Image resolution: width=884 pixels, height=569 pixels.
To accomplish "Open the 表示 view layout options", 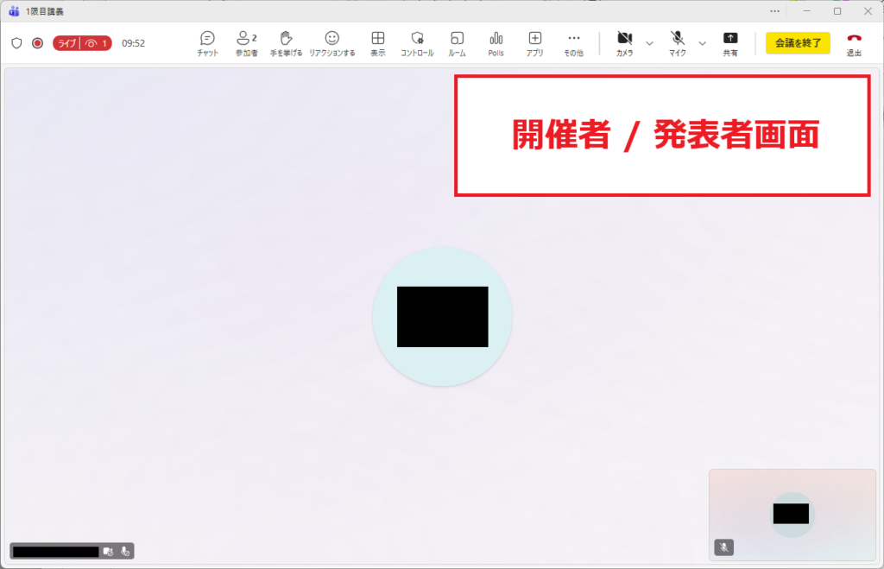I will [x=377, y=43].
